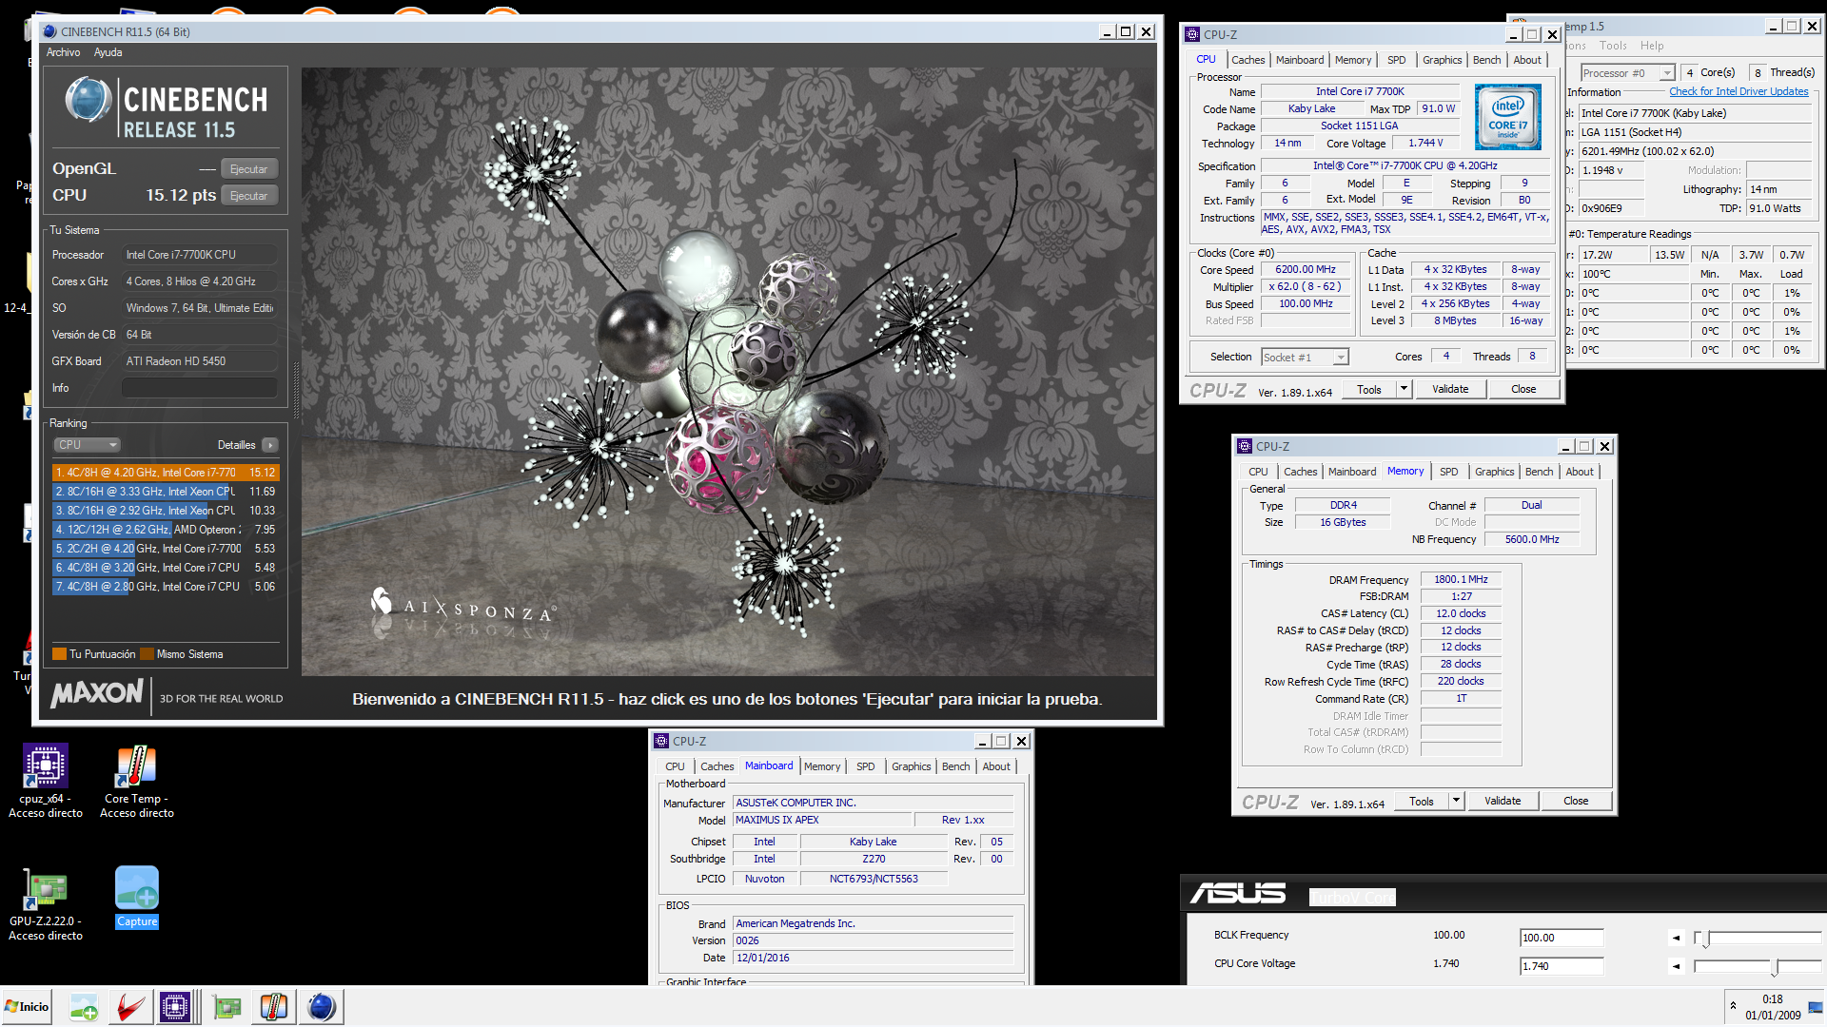Click the title icon of the CPU-Z Memory window
This screenshot has height=1027, width=1827.
[x=1244, y=446]
